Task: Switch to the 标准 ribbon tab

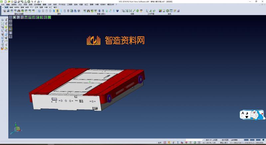Action: pyautogui.click(x=6, y=7)
